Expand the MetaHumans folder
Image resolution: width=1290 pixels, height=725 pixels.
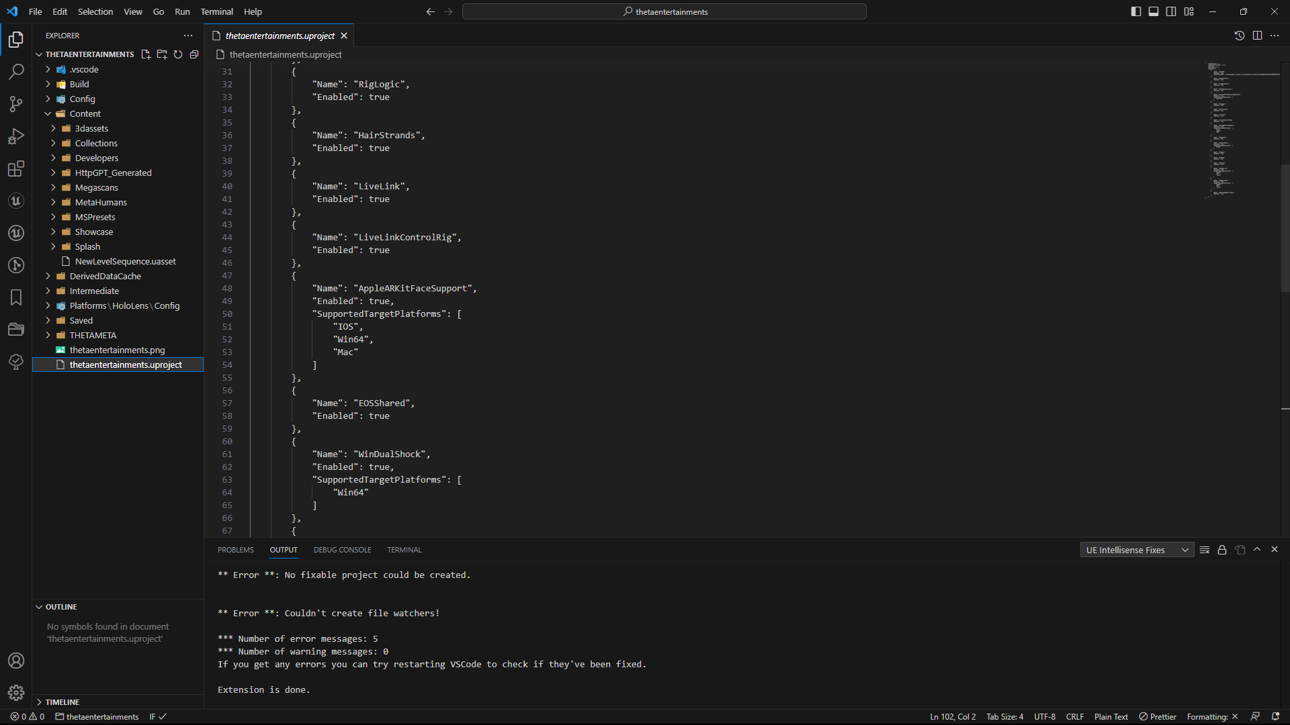[x=101, y=202]
